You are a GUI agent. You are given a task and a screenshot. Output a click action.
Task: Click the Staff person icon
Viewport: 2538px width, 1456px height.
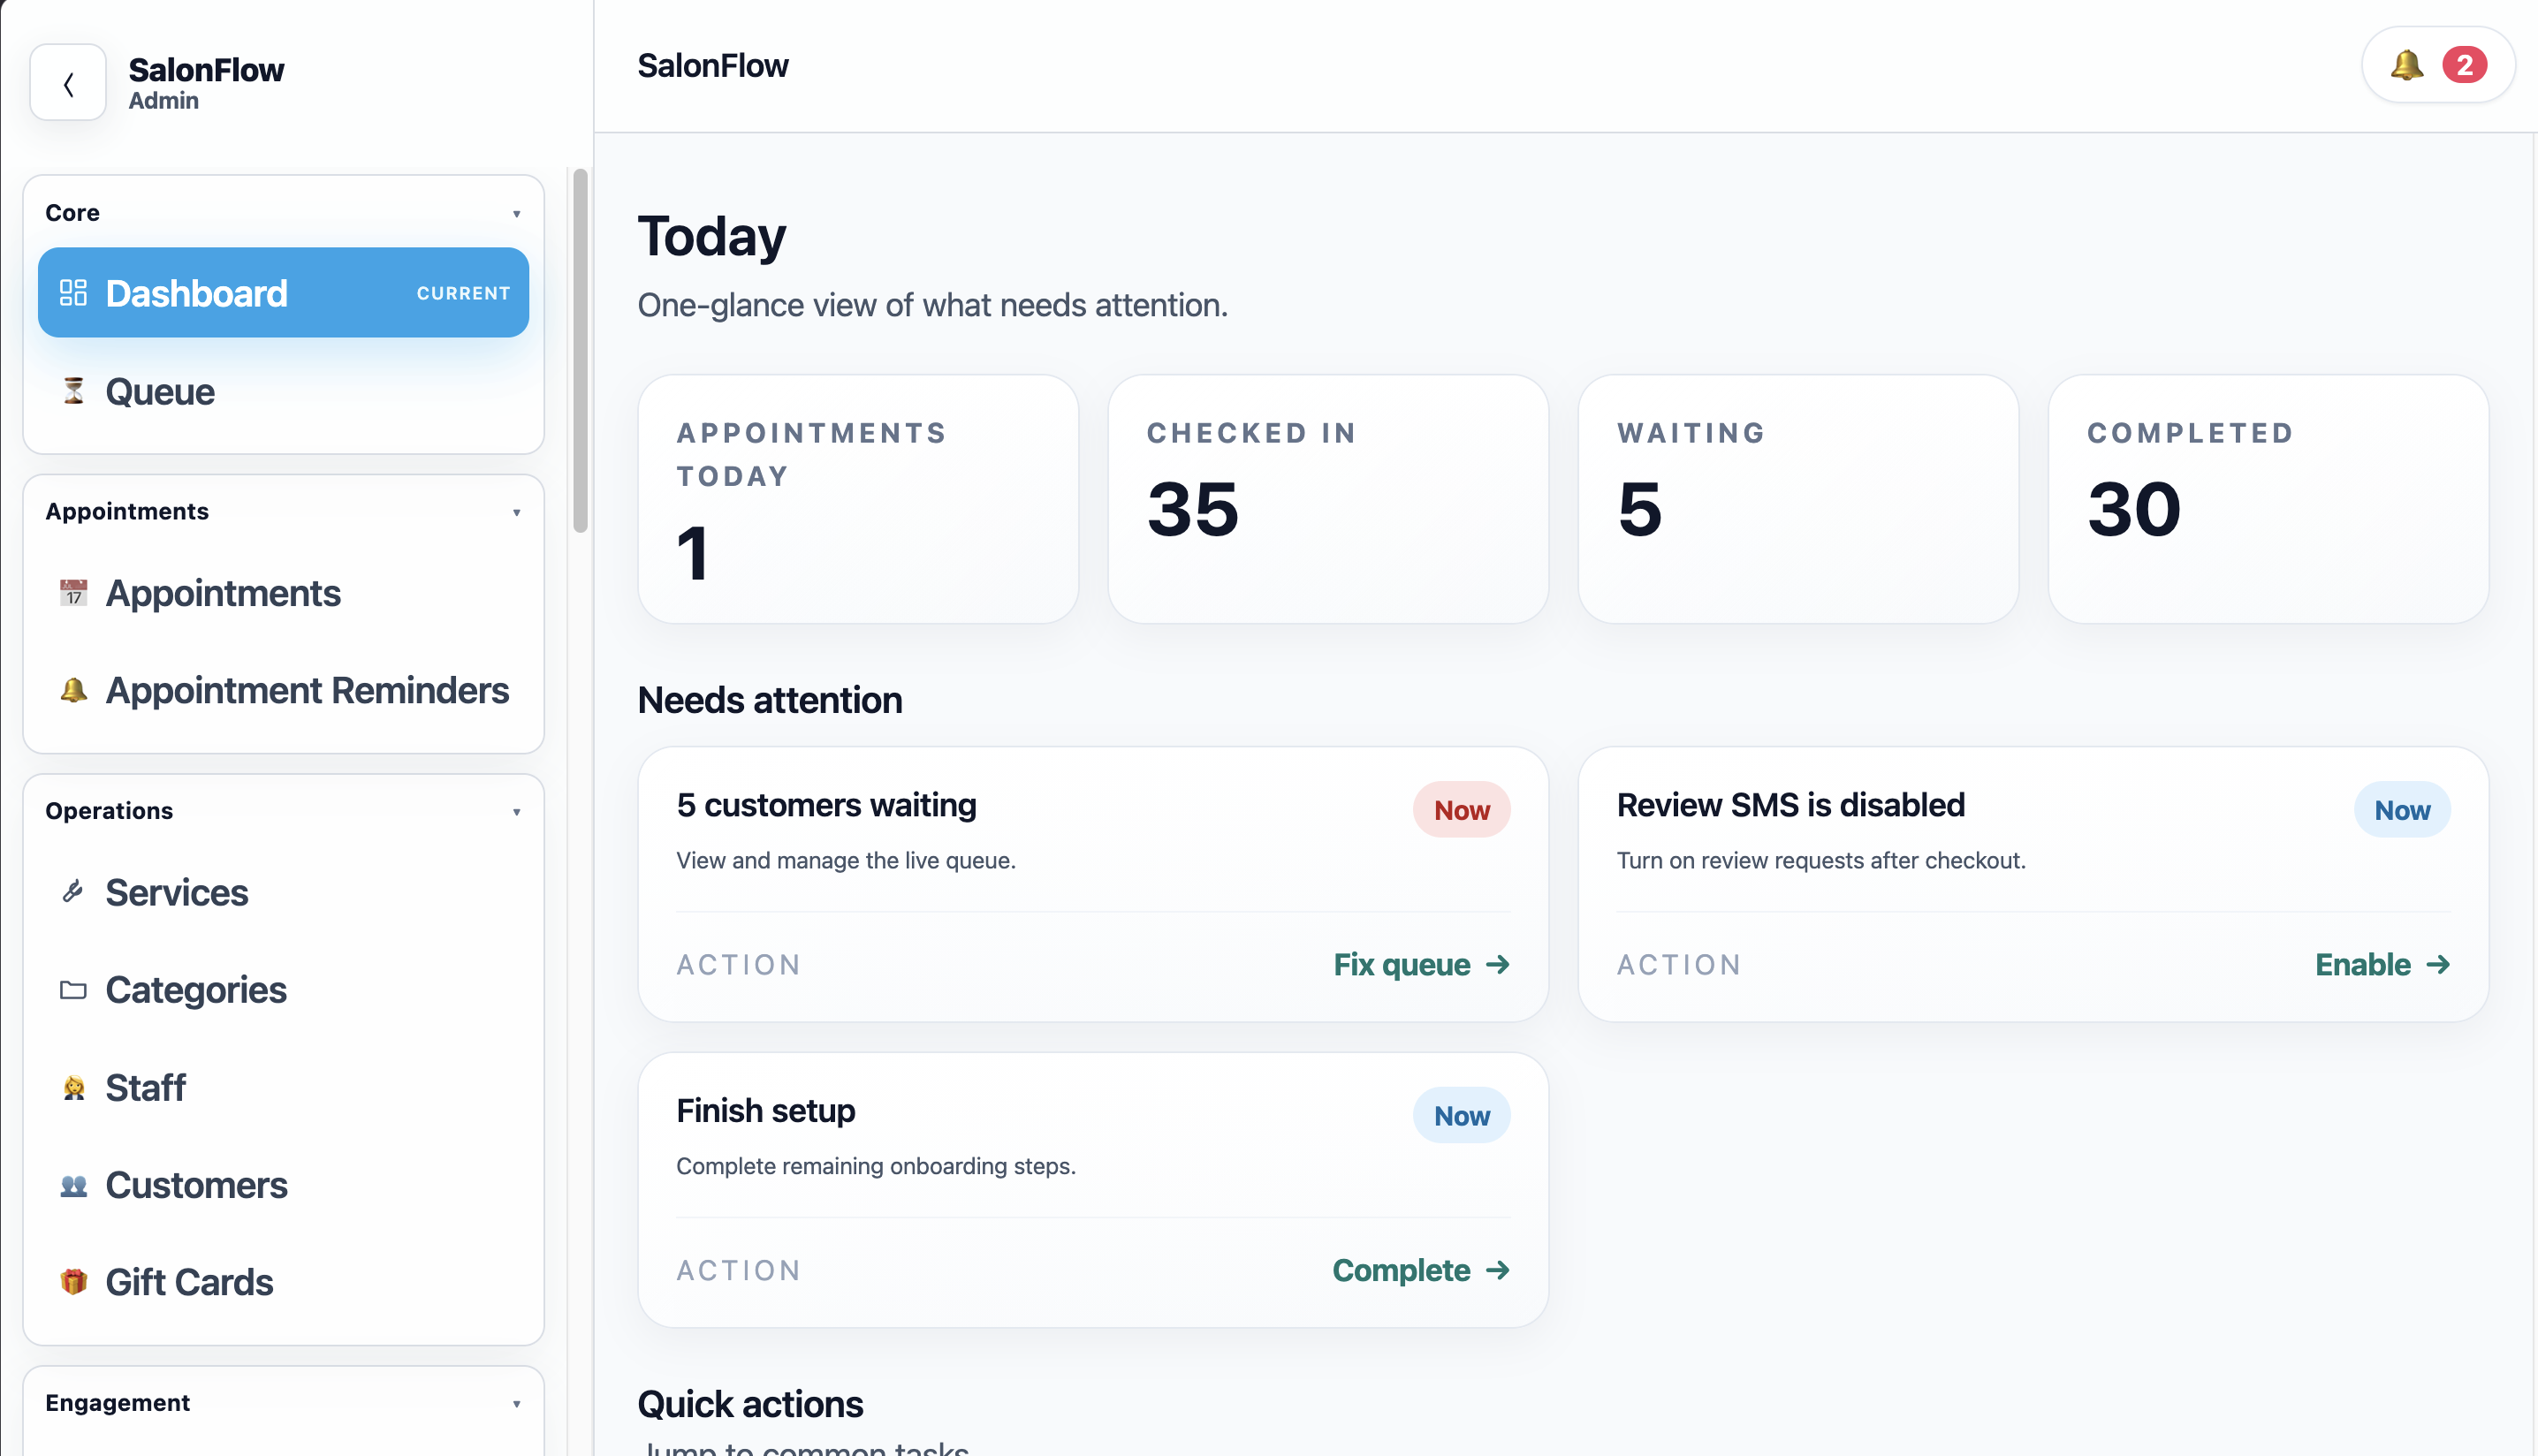pyautogui.click(x=73, y=1087)
